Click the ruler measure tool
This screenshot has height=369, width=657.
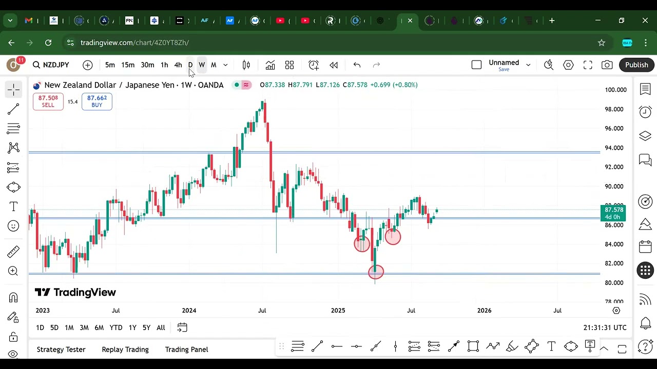click(x=13, y=252)
